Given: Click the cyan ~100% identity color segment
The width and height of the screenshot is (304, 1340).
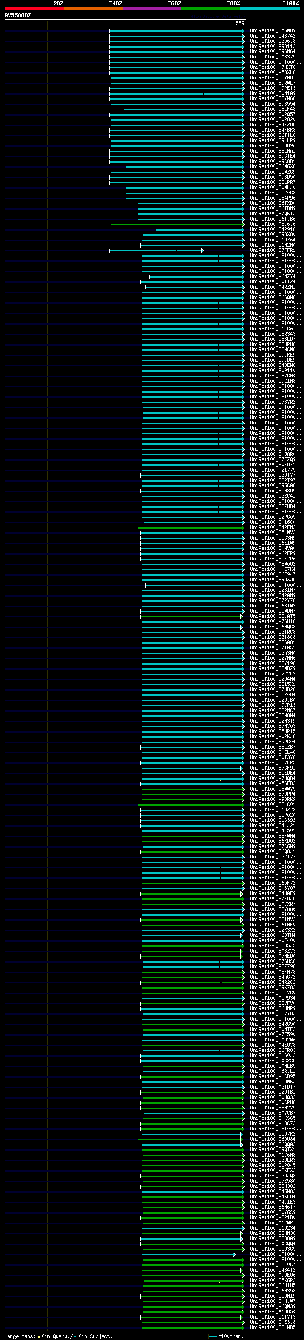Looking at the screenshot, I should click(270, 9).
